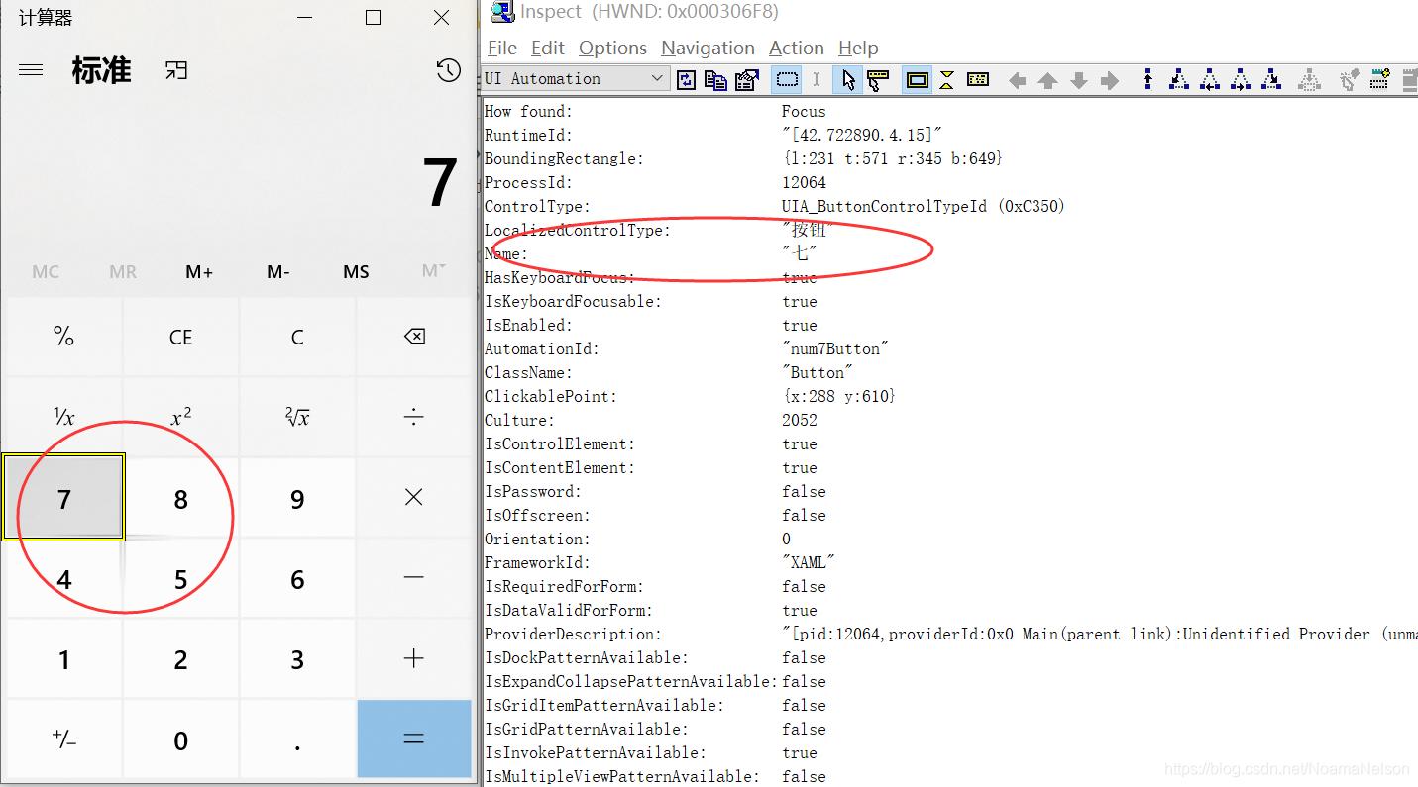Click the minus key in Calculator
The height and width of the screenshot is (787, 1418).
(x=414, y=578)
